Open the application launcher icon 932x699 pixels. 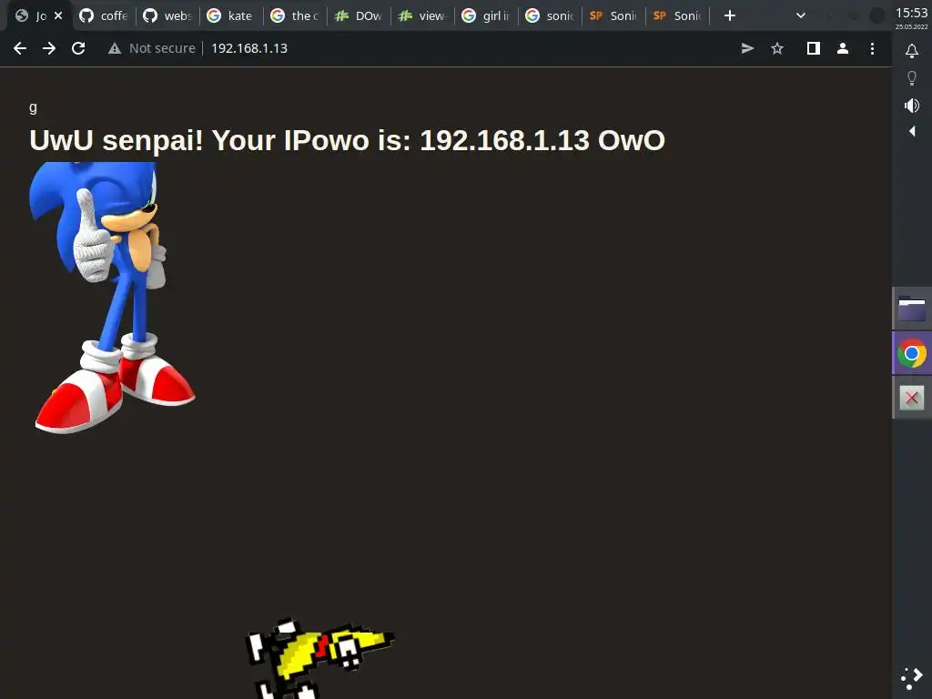(x=912, y=678)
